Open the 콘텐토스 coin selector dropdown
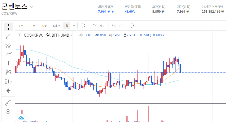This screenshot has width=226, height=122. point(32,7)
